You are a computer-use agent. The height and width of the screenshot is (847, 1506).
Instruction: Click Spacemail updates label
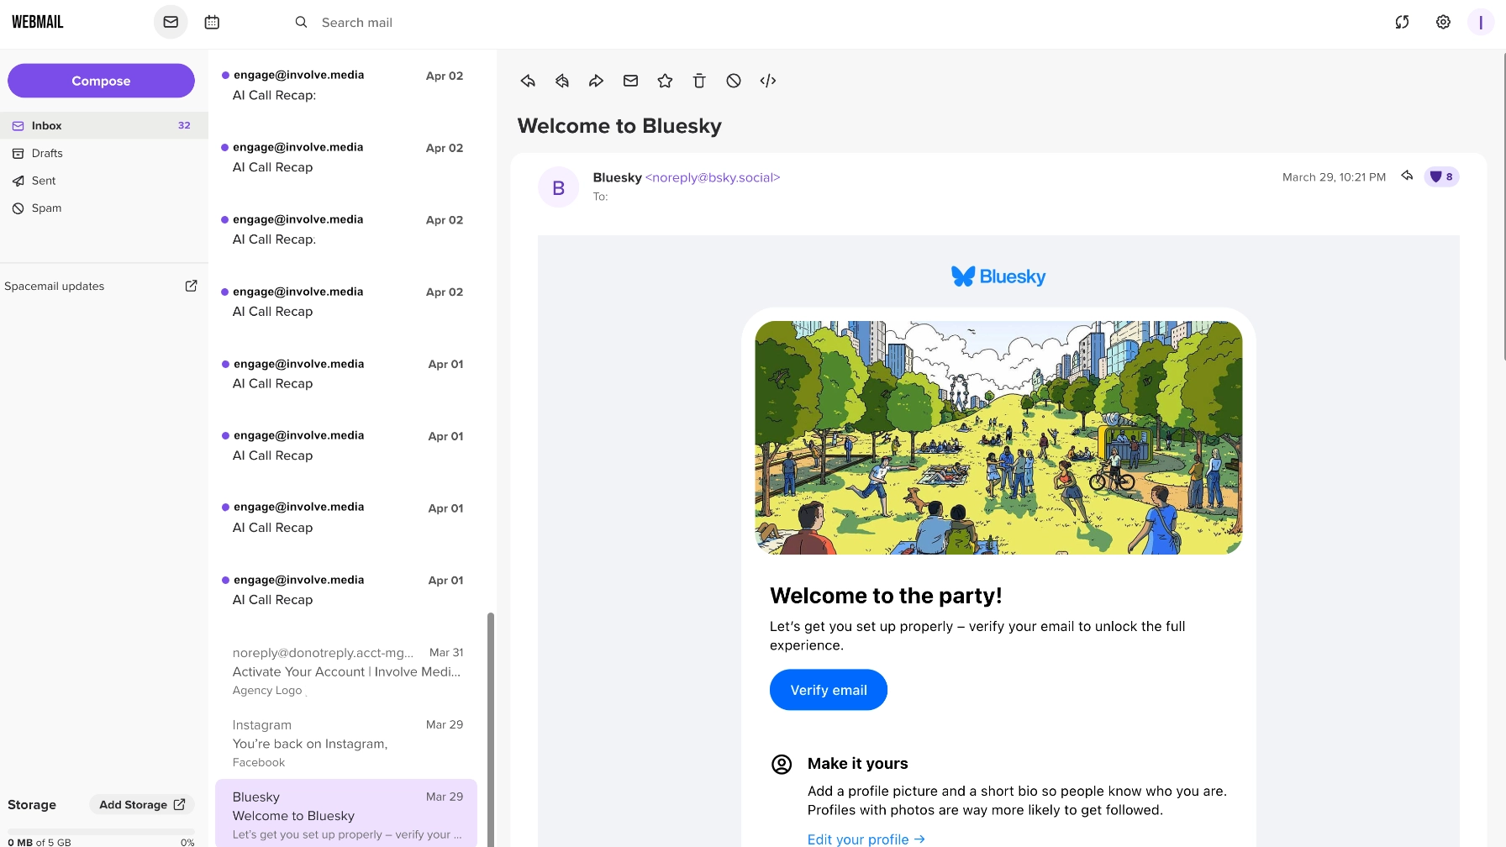[x=55, y=286]
